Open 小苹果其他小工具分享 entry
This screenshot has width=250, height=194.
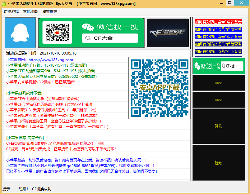pos(58,127)
